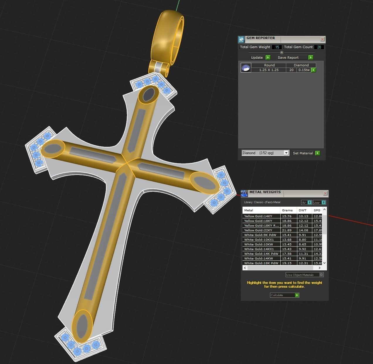Open the Diamond (3.52 spg) material dropdown

click(x=265, y=153)
